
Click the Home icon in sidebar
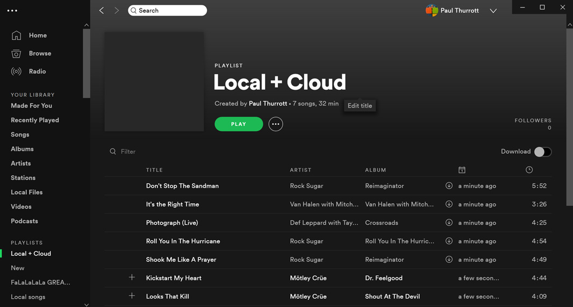(x=17, y=35)
